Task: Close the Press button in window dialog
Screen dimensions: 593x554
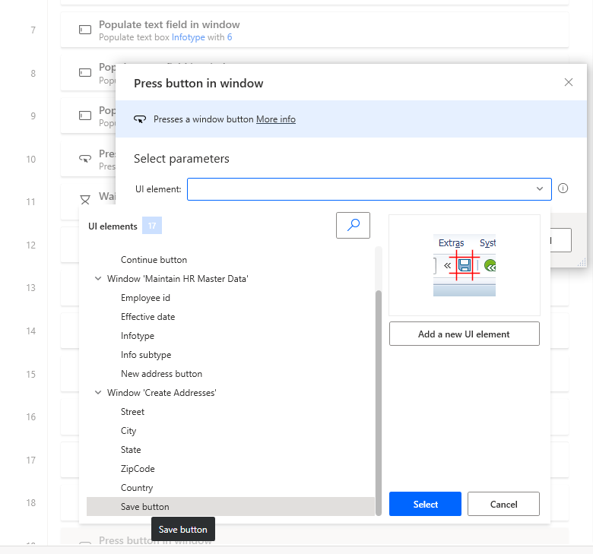Action: tap(569, 82)
